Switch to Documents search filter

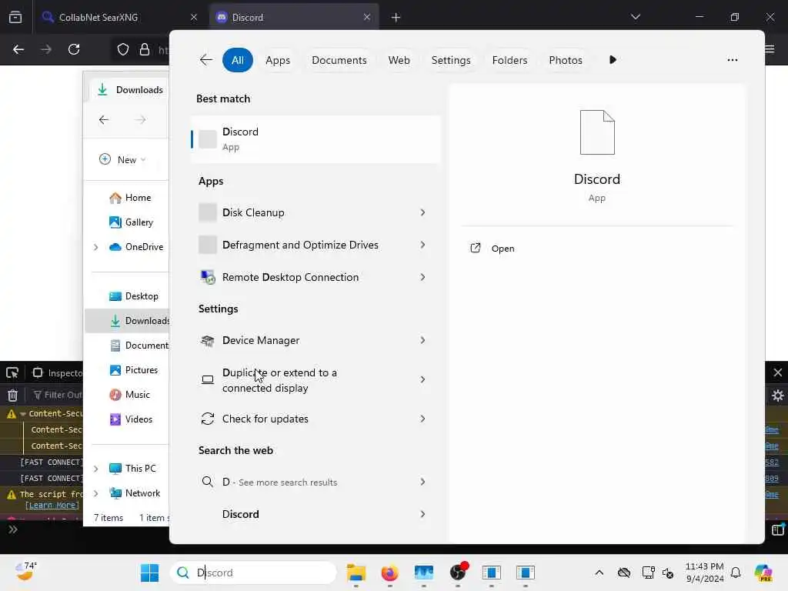339,60
